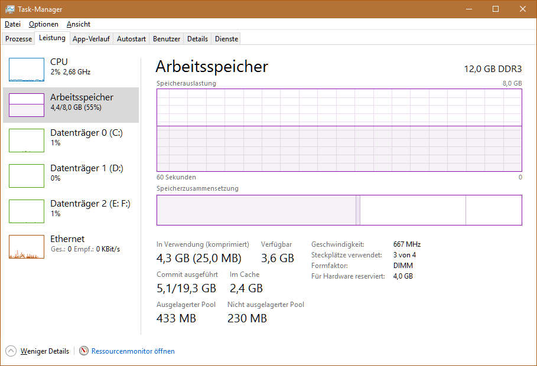This screenshot has height=366, width=537.
Task: Click the Verfügbar 3,6 GB value
Action: [278, 258]
